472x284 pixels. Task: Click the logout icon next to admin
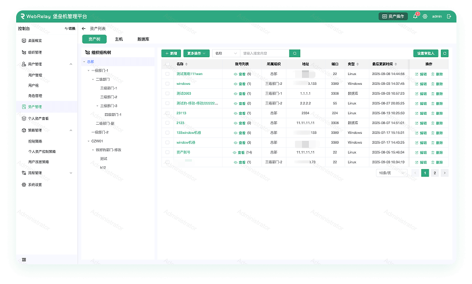pyautogui.click(x=449, y=17)
